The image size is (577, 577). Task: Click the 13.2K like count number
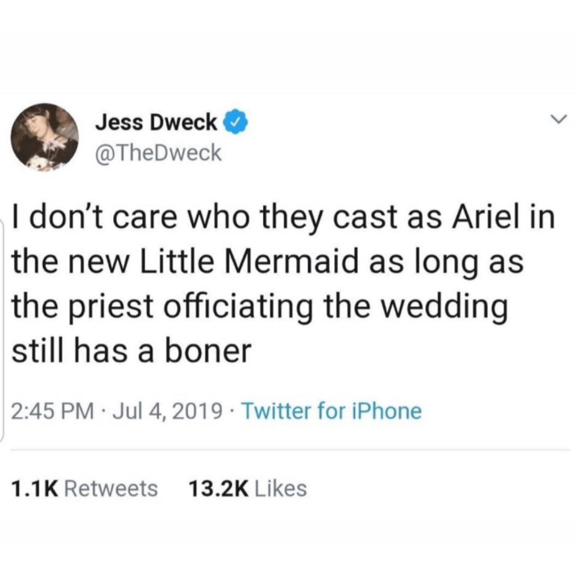[x=219, y=489]
